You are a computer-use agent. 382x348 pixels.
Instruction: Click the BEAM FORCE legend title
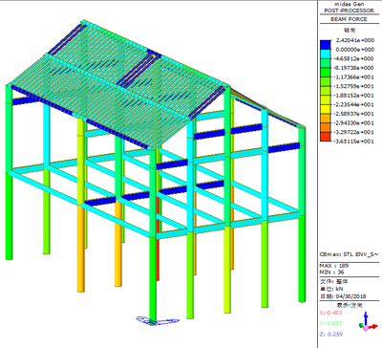(x=349, y=19)
